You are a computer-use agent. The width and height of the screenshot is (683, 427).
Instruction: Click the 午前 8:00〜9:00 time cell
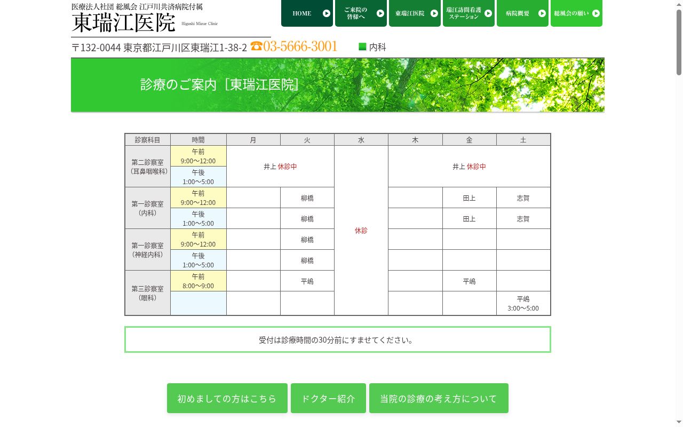click(198, 281)
